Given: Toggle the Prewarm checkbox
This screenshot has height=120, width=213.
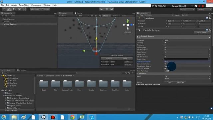Looking at the screenshot, I should (x=165, y=45).
